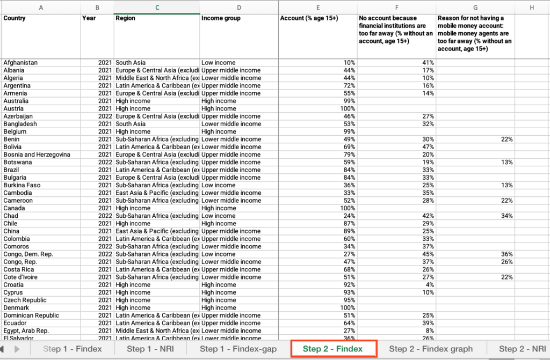Click the "Argentina" cell

pyautogui.click(x=41, y=86)
